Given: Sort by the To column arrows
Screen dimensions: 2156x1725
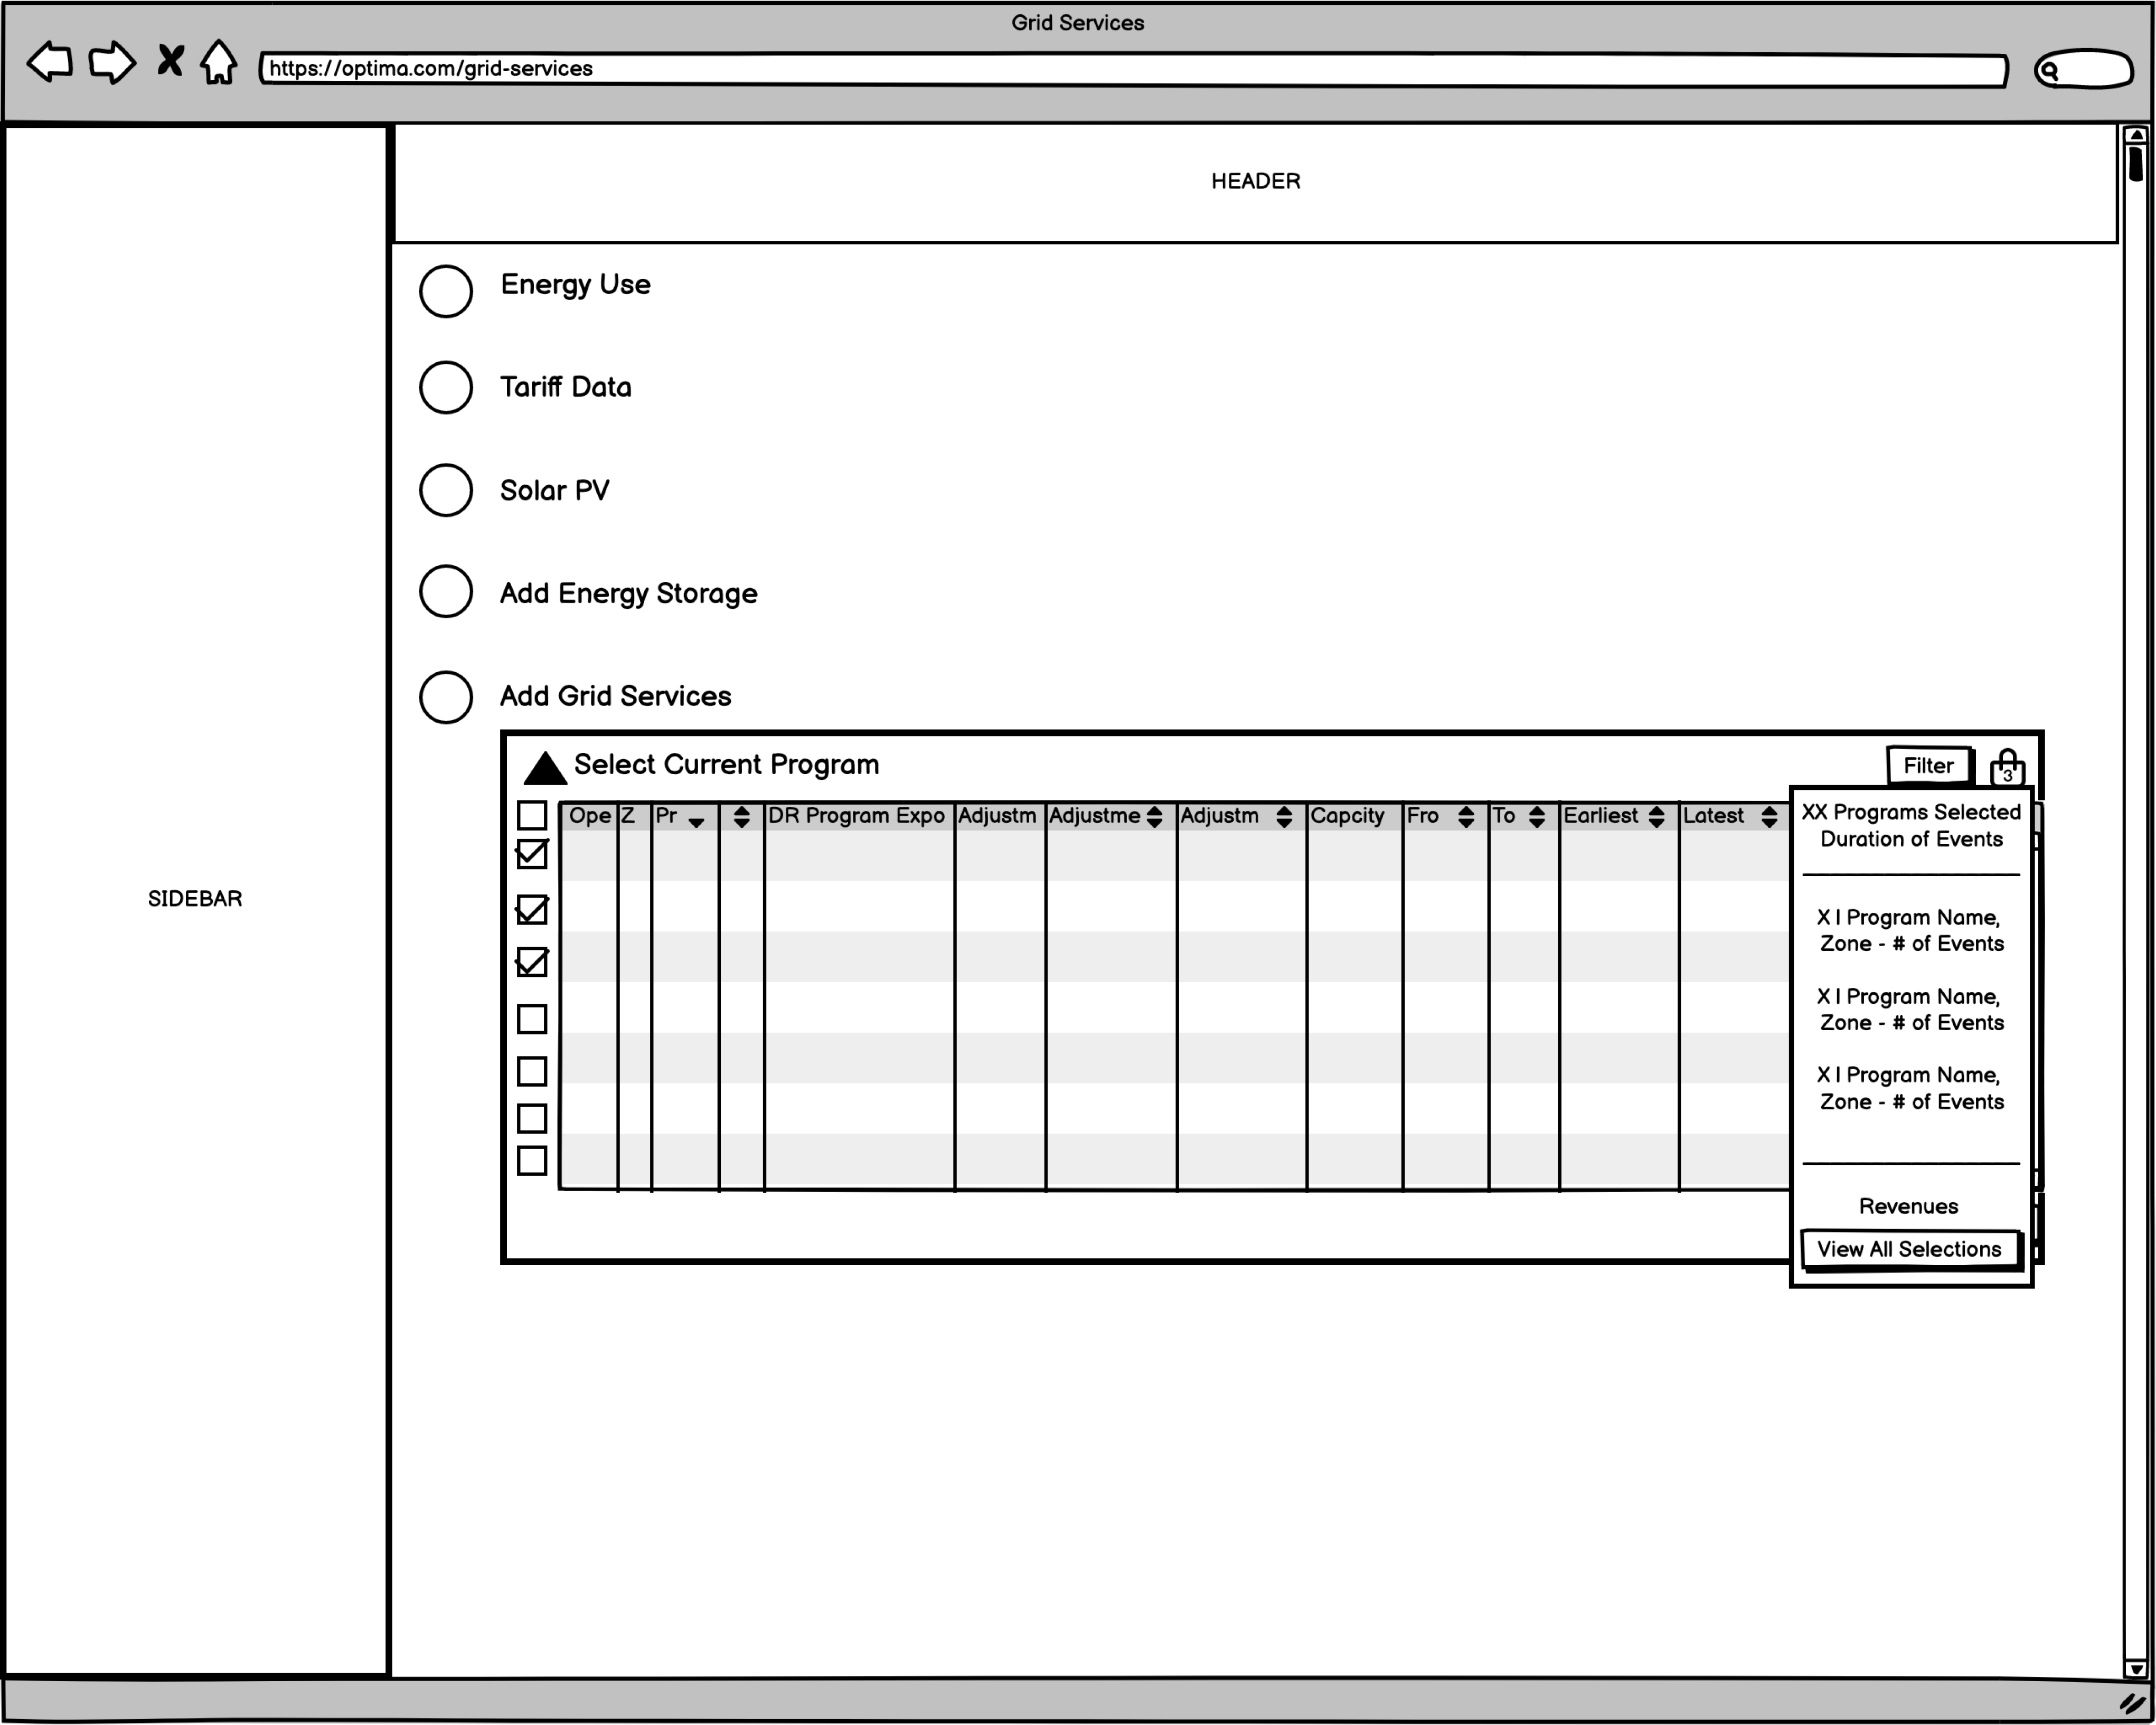Looking at the screenshot, I should 1537,817.
